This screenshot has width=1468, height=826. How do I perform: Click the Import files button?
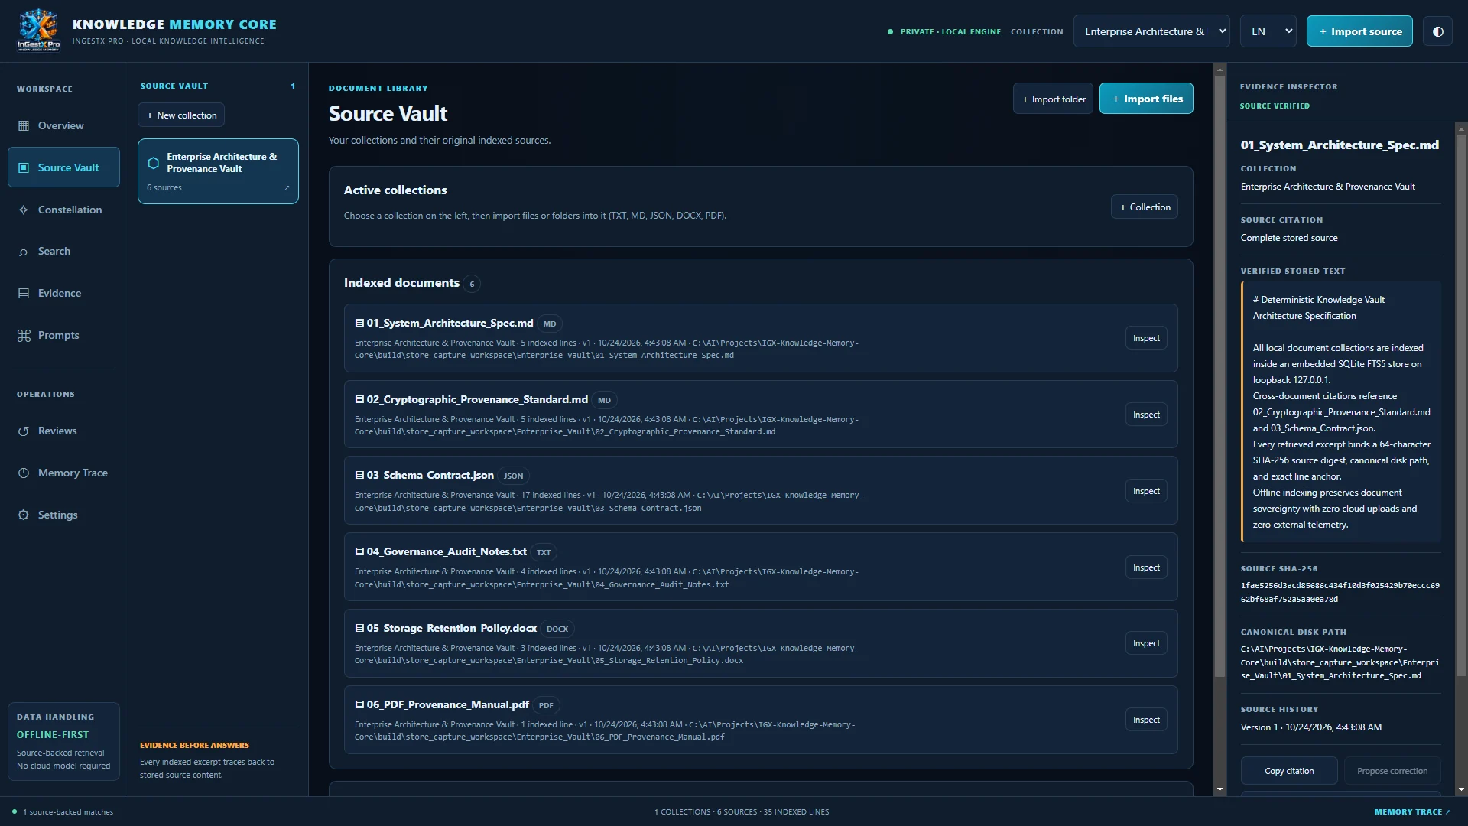[1146, 99]
